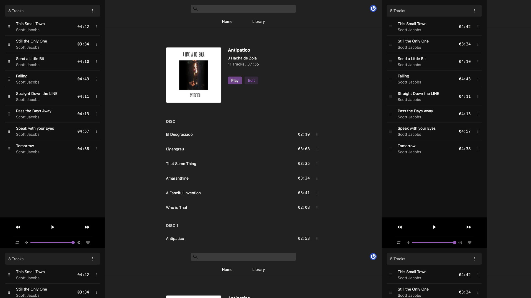
Task: Select the Amaranthine track title
Action: [x=177, y=178]
